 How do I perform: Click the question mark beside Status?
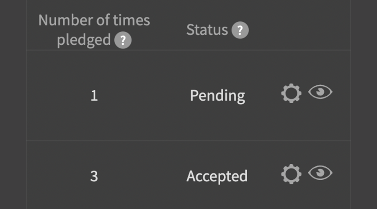(x=240, y=30)
